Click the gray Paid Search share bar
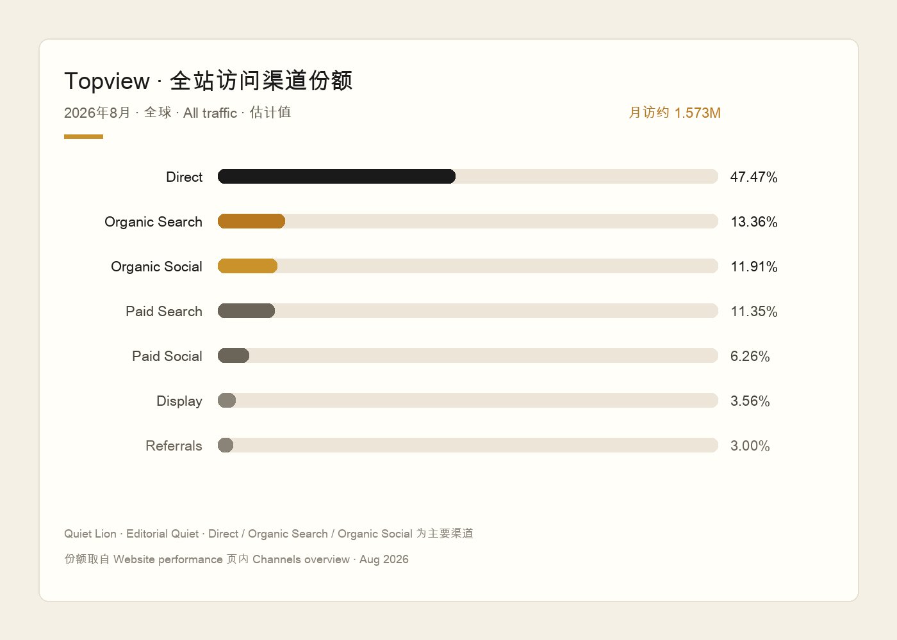The width and height of the screenshot is (897, 640). tap(246, 311)
